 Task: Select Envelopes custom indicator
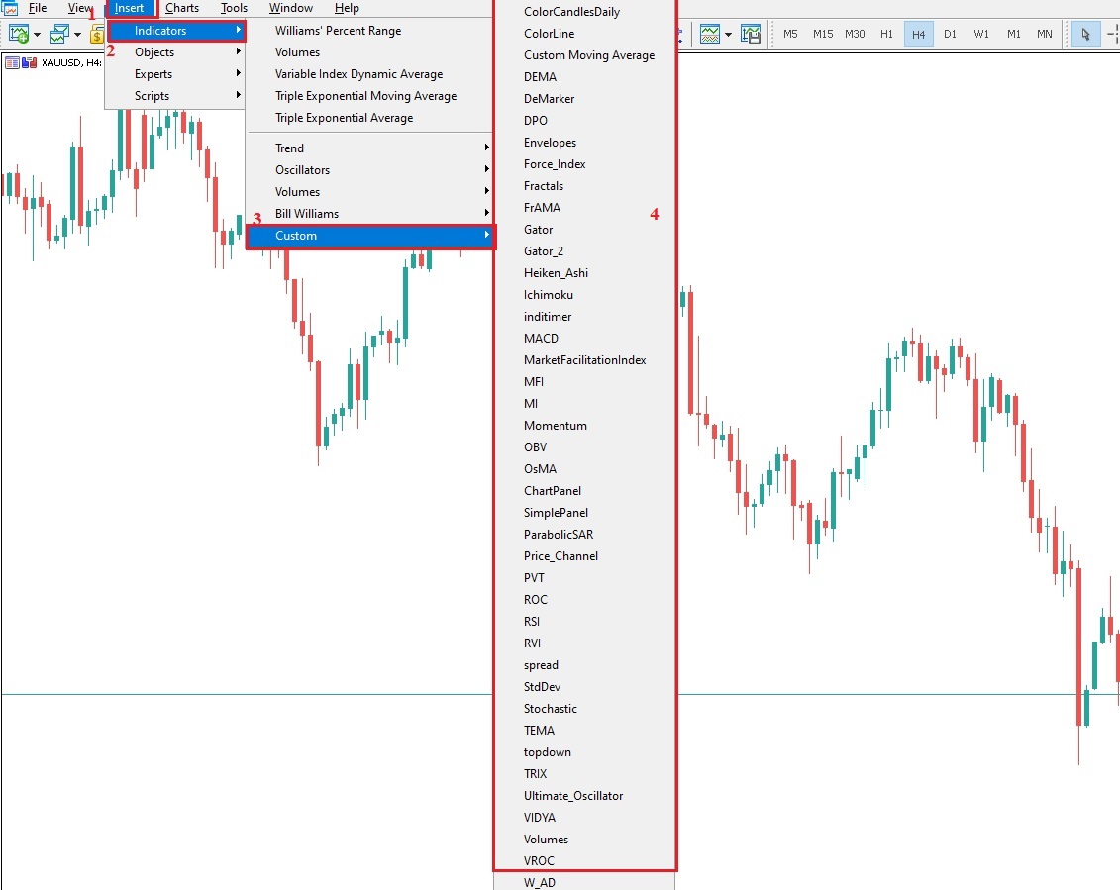585,143
